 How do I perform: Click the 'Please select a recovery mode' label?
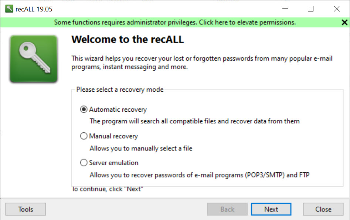pos(120,89)
